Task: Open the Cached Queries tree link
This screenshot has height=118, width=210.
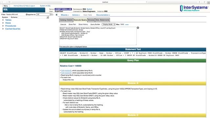Action: (x=13, y=29)
